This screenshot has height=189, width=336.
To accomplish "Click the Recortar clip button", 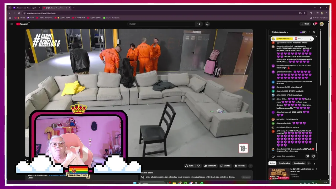I will (240, 166).
